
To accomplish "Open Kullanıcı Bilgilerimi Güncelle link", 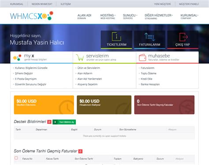I will pos(31,68).
